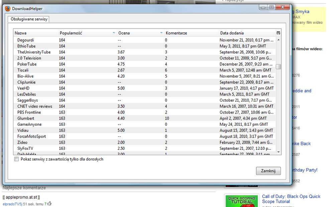
Task: Select the 2.0 Television row
Action: 144,58
